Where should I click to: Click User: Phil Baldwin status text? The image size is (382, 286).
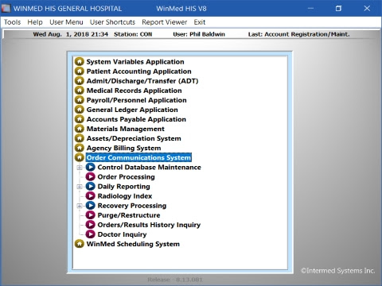[x=199, y=34]
